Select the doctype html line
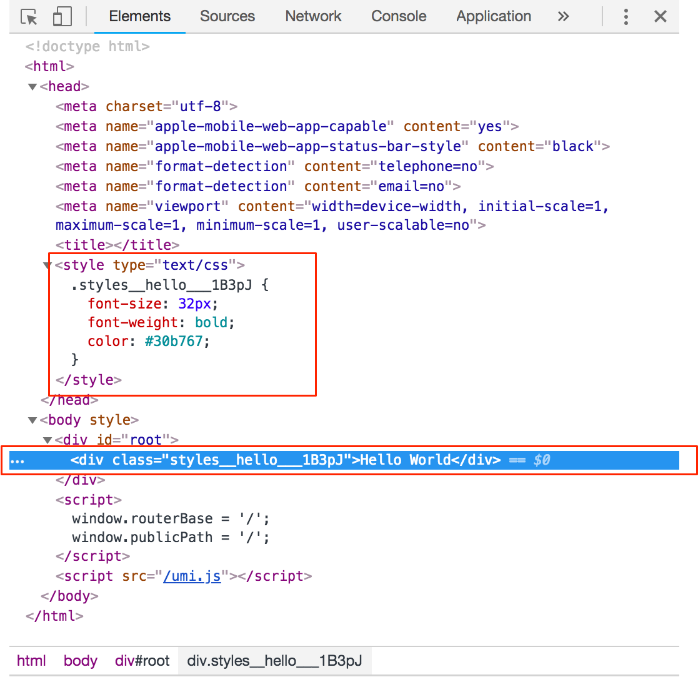The width and height of the screenshot is (698, 677). click(87, 46)
